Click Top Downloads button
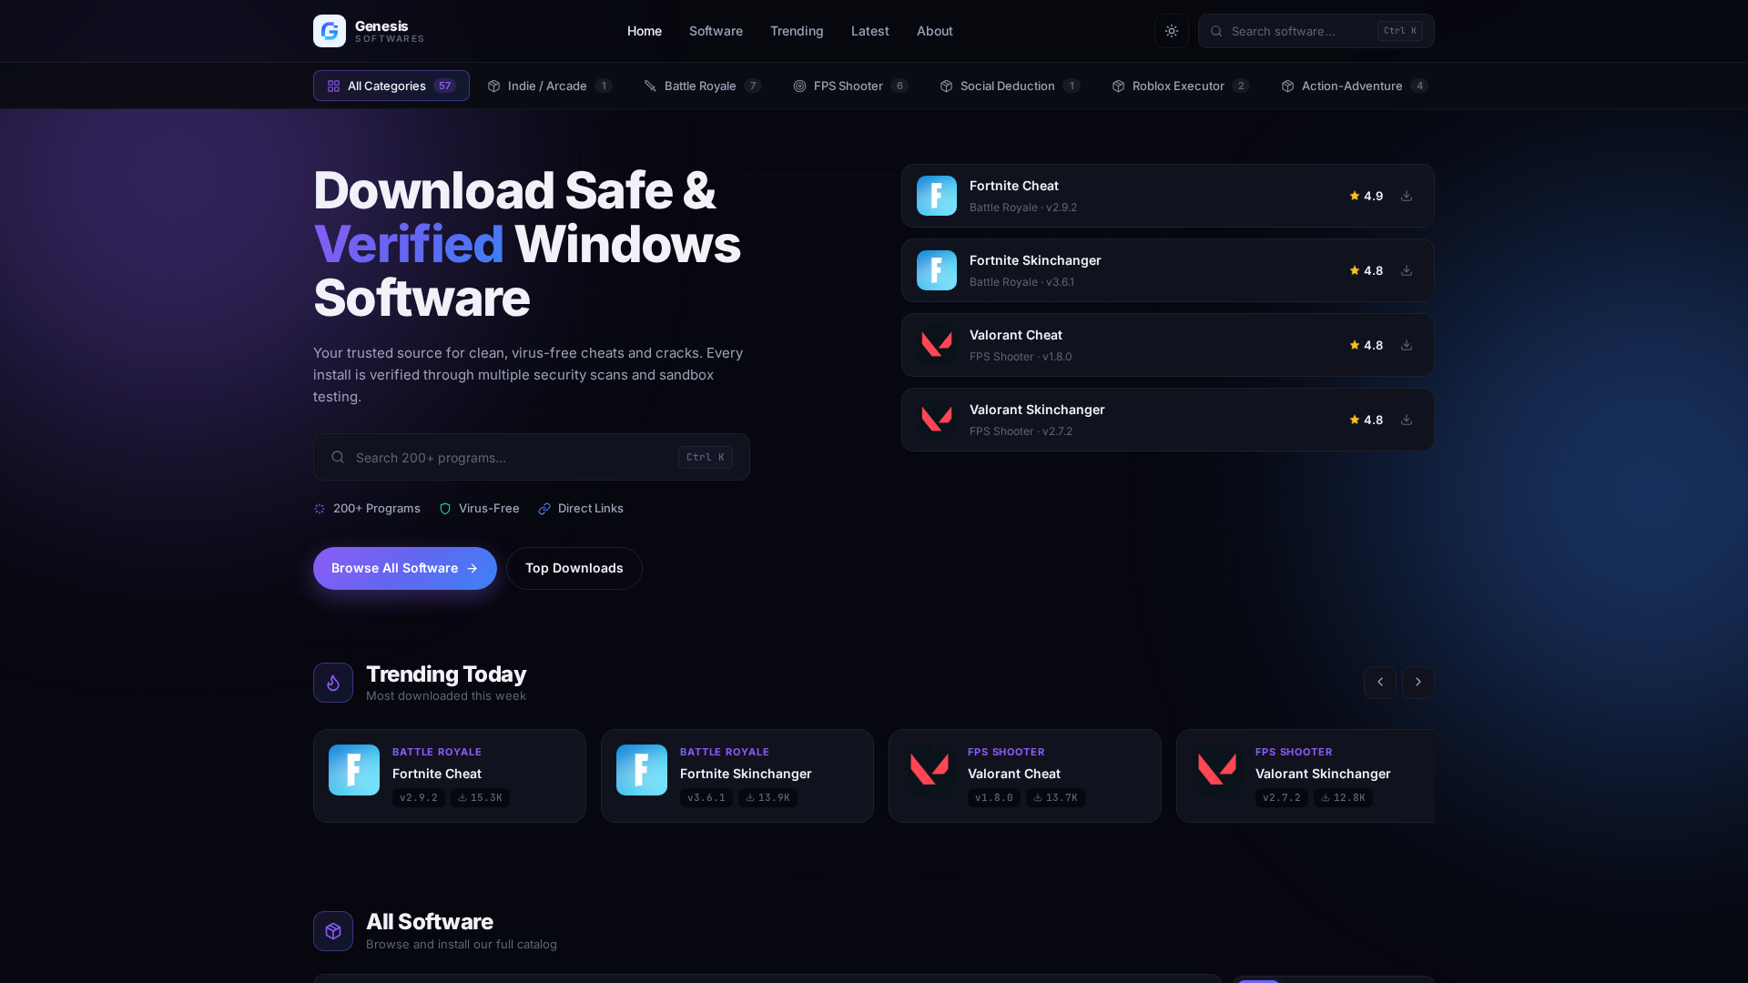The height and width of the screenshot is (983, 1748). pos(574,568)
